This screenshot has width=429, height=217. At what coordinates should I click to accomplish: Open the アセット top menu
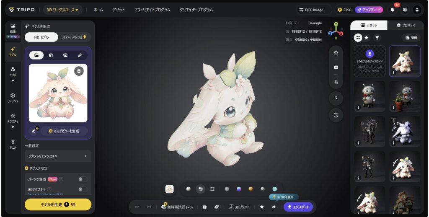(119, 10)
